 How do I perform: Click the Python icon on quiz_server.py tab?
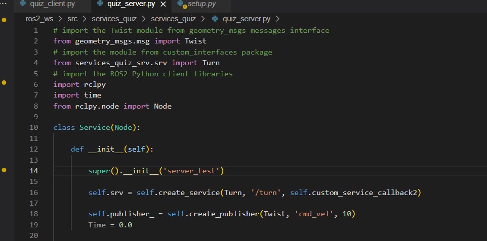pyautogui.click(x=100, y=4)
